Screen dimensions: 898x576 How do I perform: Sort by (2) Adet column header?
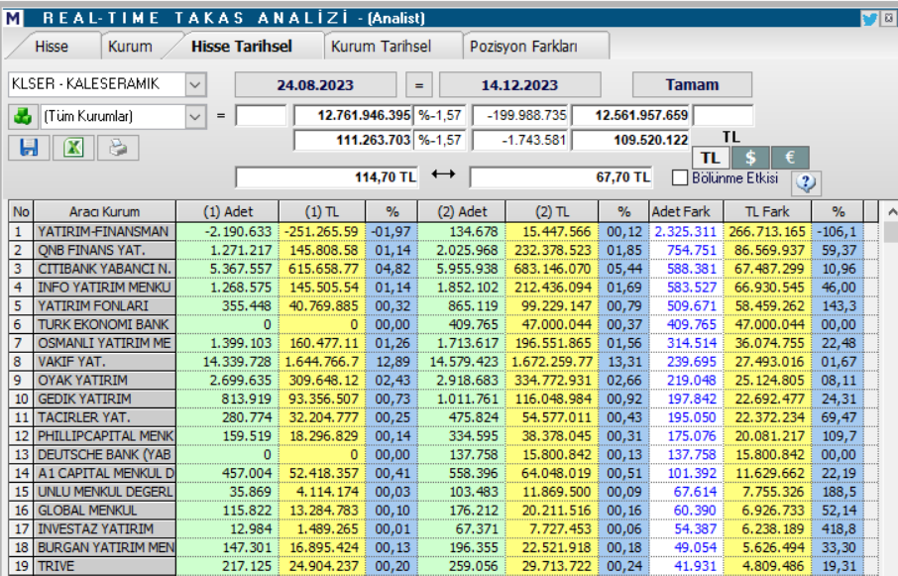(x=462, y=212)
